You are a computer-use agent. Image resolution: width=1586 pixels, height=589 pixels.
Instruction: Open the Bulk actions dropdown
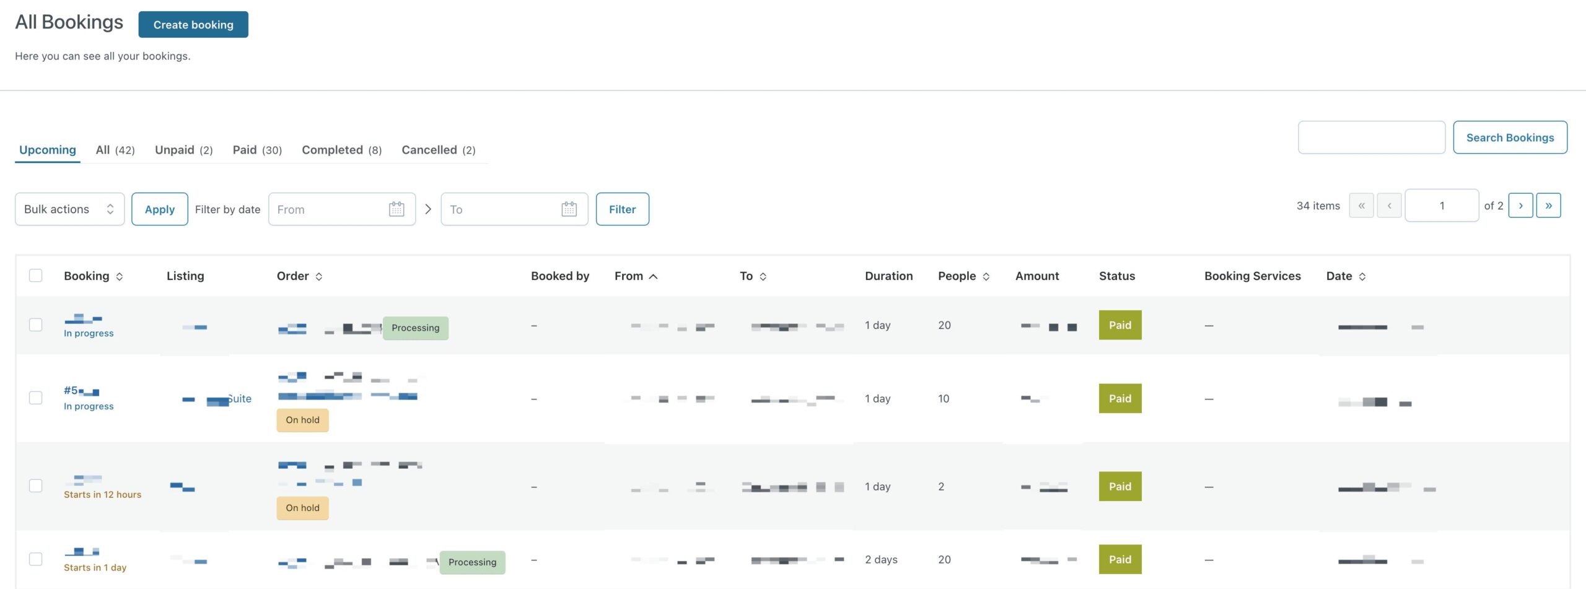[x=69, y=209]
